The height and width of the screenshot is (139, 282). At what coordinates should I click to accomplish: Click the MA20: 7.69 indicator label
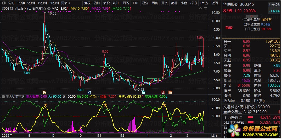click(101, 8)
